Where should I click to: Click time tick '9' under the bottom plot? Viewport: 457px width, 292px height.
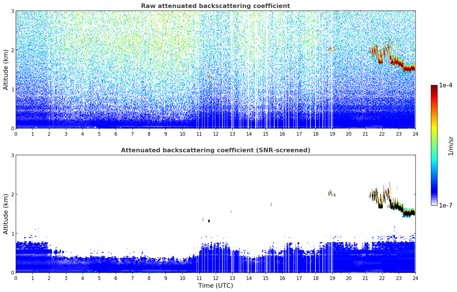tap(166, 278)
